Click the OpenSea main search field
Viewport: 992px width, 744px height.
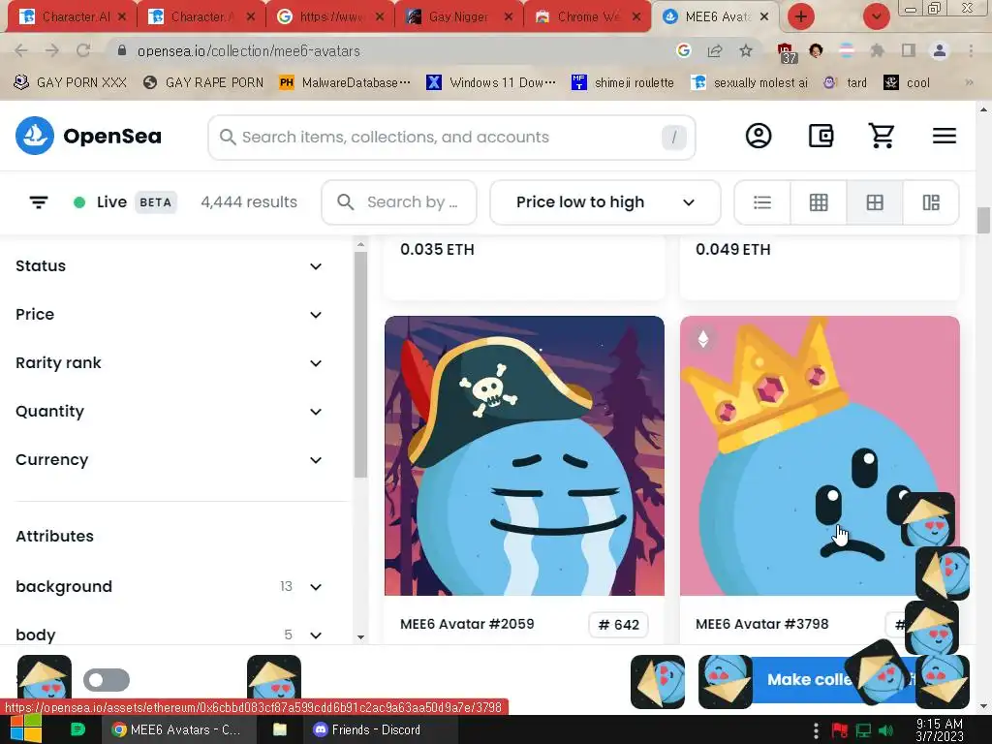(451, 138)
